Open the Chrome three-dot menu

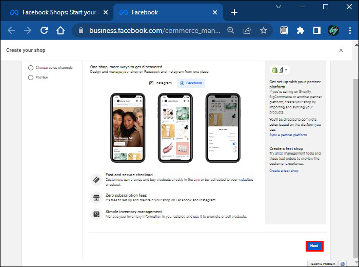click(350, 30)
